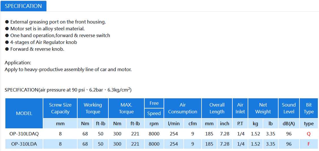Click the External greasing port bullet text

[58, 22]
